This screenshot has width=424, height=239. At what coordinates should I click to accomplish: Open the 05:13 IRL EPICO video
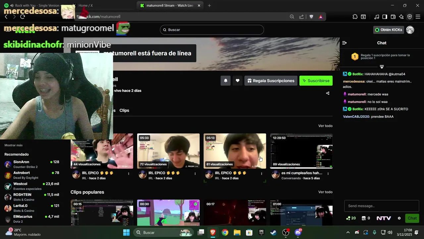pyautogui.click(x=235, y=151)
